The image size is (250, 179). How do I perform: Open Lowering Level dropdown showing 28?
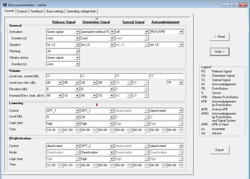pyautogui.click(x=97, y=117)
